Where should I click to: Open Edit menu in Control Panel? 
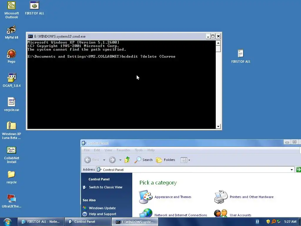tap(97, 150)
